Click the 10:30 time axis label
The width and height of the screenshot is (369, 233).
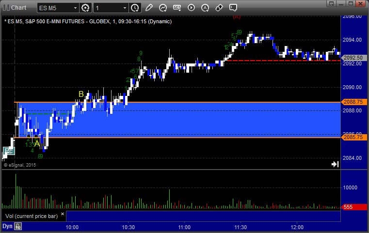click(128, 227)
